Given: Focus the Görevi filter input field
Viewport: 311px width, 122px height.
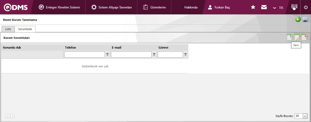Looking at the screenshot, I should [x=171, y=55].
